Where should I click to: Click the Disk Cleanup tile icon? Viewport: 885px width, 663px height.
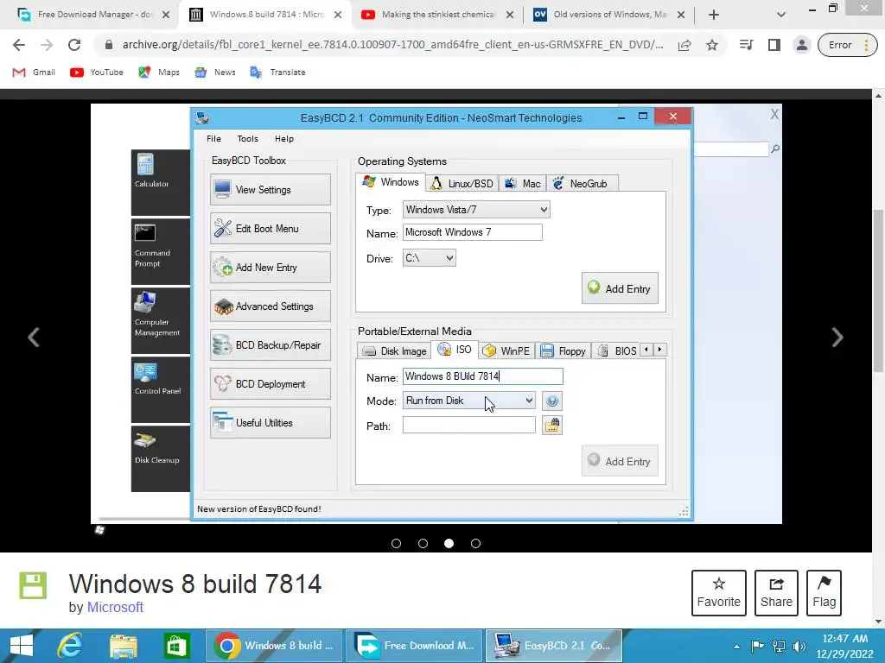pyautogui.click(x=145, y=441)
